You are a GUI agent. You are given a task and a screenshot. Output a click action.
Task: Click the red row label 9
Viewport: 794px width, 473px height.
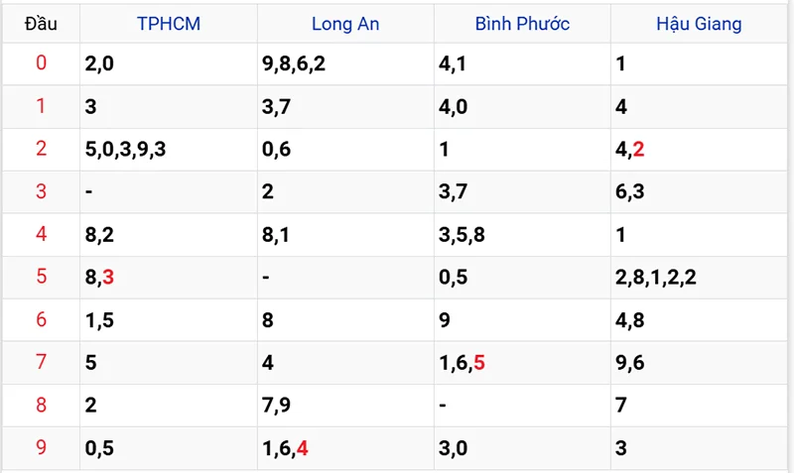pyautogui.click(x=41, y=447)
